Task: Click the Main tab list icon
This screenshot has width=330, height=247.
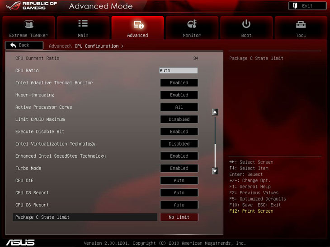Action: point(83,24)
